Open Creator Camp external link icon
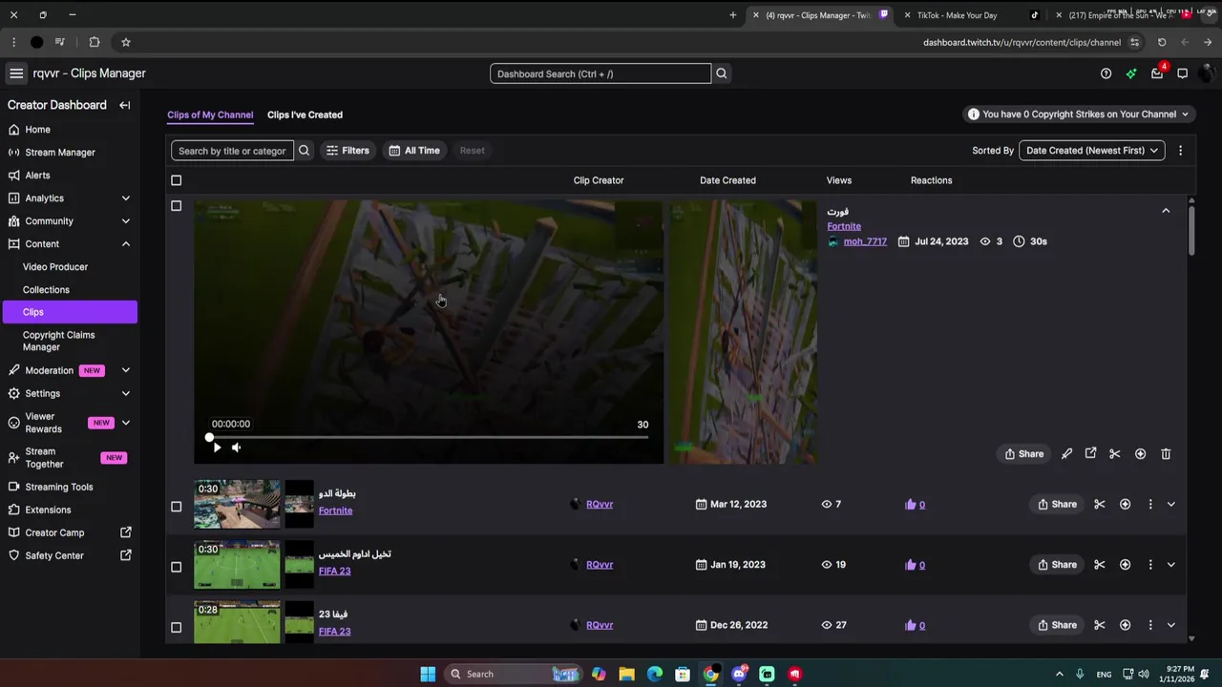 [x=125, y=532]
